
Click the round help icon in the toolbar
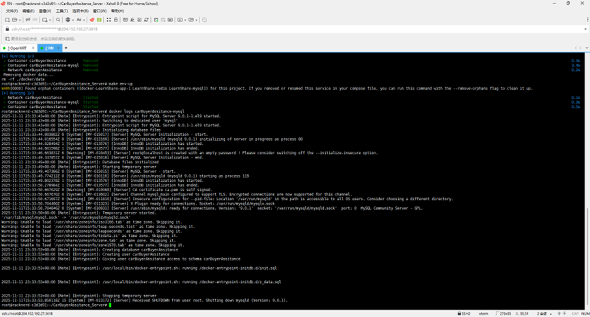pos(204,20)
